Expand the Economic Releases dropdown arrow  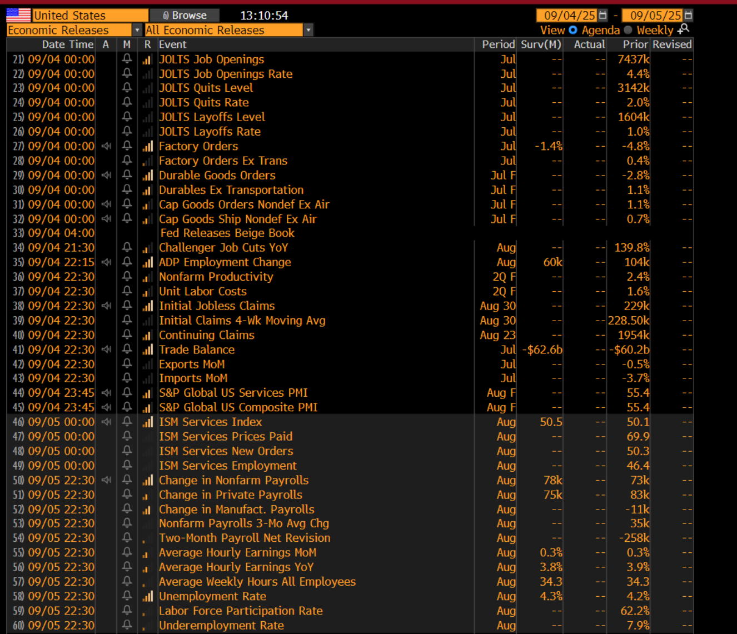[137, 30]
